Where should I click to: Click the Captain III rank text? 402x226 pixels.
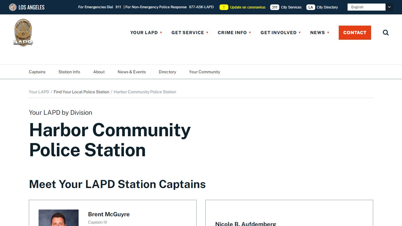click(x=97, y=222)
